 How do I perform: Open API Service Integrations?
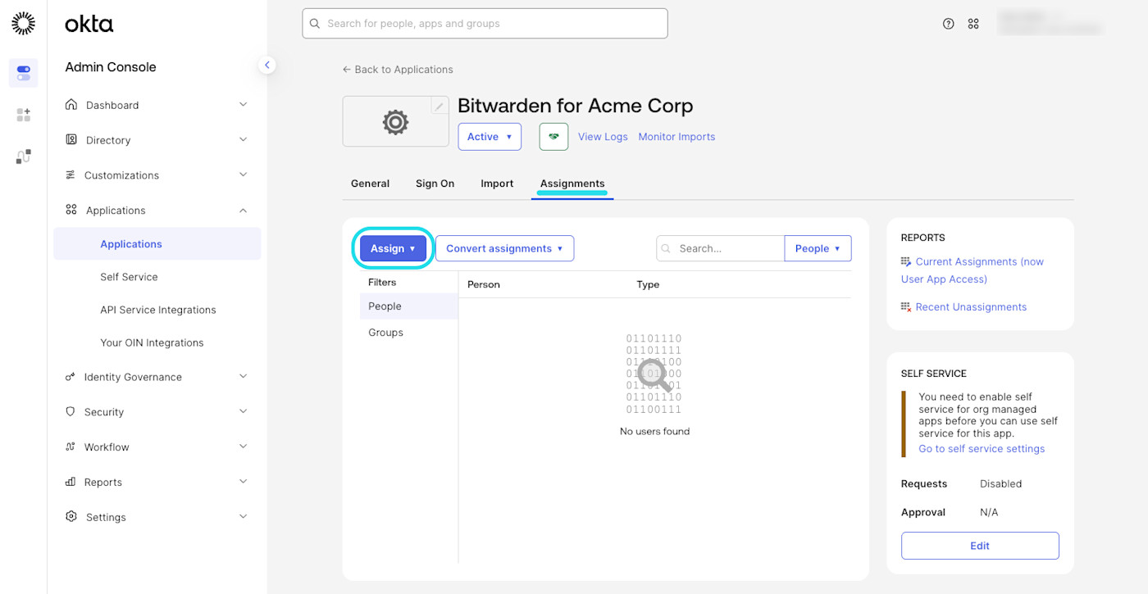point(157,310)
